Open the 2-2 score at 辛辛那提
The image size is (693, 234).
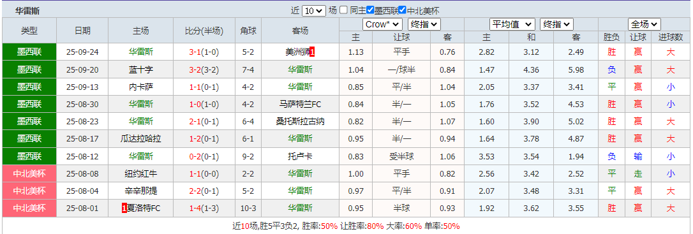[195, 191]
